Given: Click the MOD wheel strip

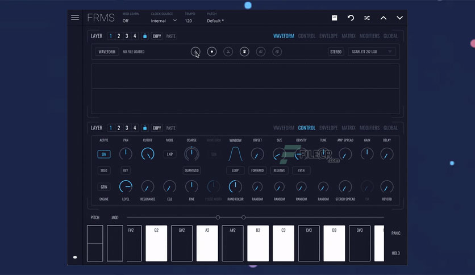Looking at the screenshot, I should [115, 243].
